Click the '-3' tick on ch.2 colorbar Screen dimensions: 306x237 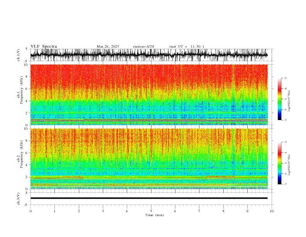(x=285, y=142)
